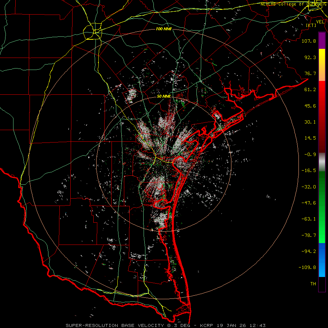Click the 50 NMI range ring label
This screenshot has height=328, width=328.
164,97
